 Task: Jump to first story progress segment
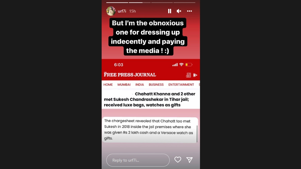[117, 3]
